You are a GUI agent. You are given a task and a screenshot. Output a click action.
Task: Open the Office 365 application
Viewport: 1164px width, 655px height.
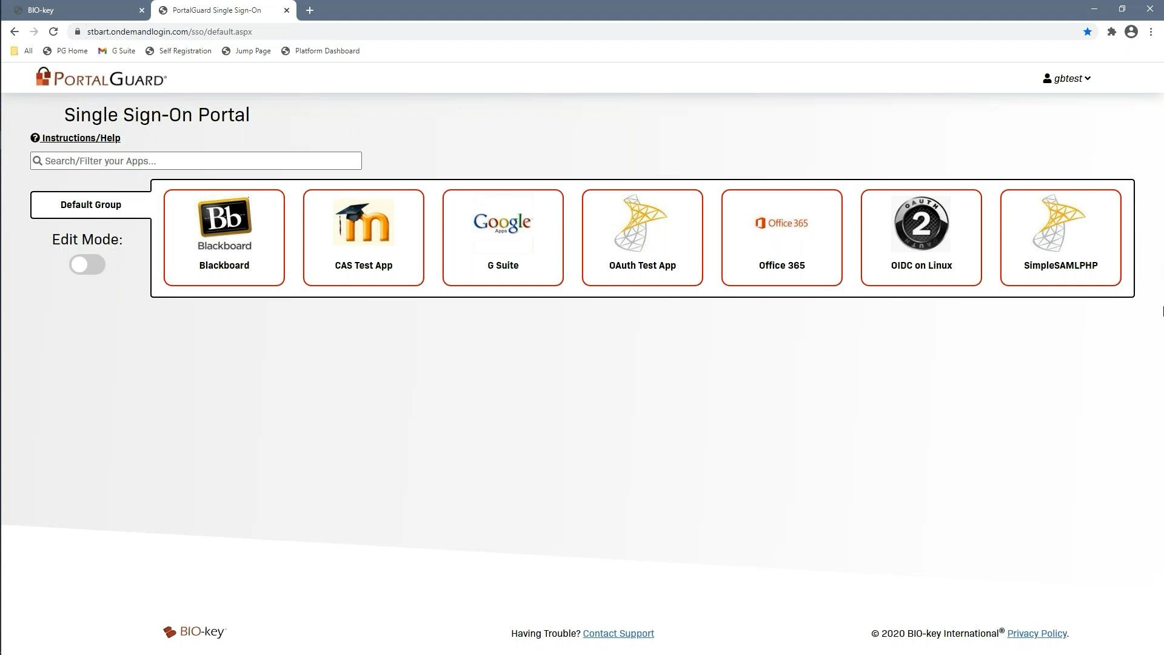point(781,237)
